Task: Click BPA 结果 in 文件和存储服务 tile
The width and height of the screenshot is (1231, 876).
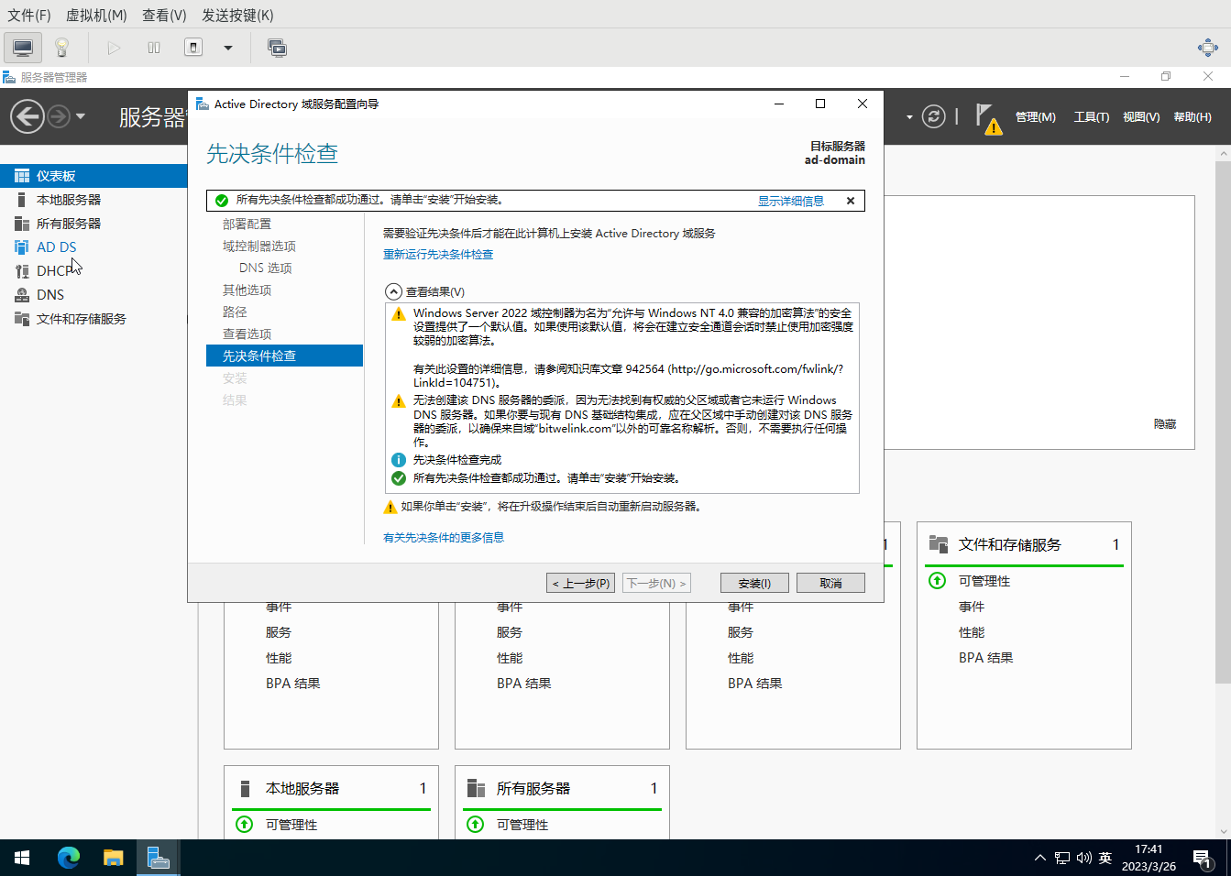Action: 986,658
